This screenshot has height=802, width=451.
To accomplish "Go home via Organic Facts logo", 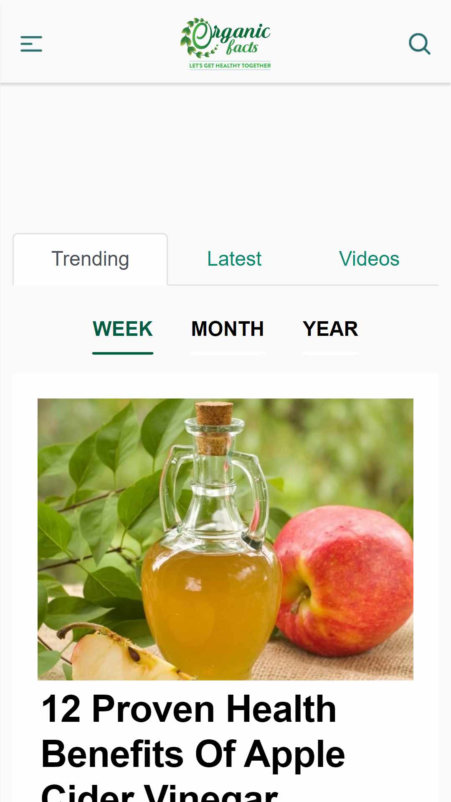I will tap(225, 43).
